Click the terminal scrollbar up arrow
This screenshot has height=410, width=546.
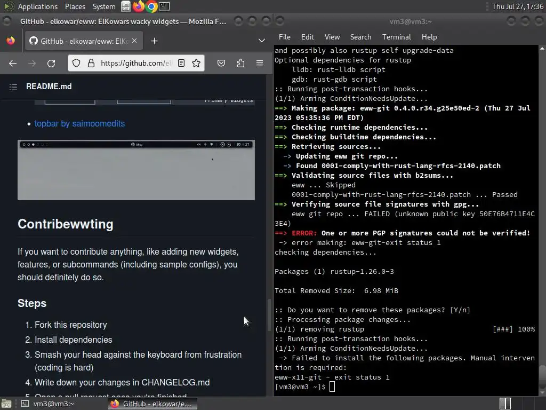click(542, 49)
